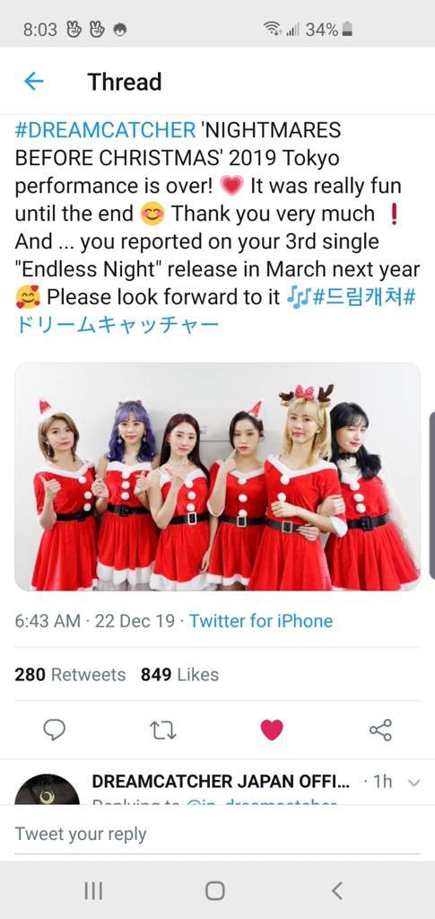Open DREAMCATCHER JAPAN OFFI... profile avatar
Viewport: 435px width, 919px height.
tap(47, 790)
